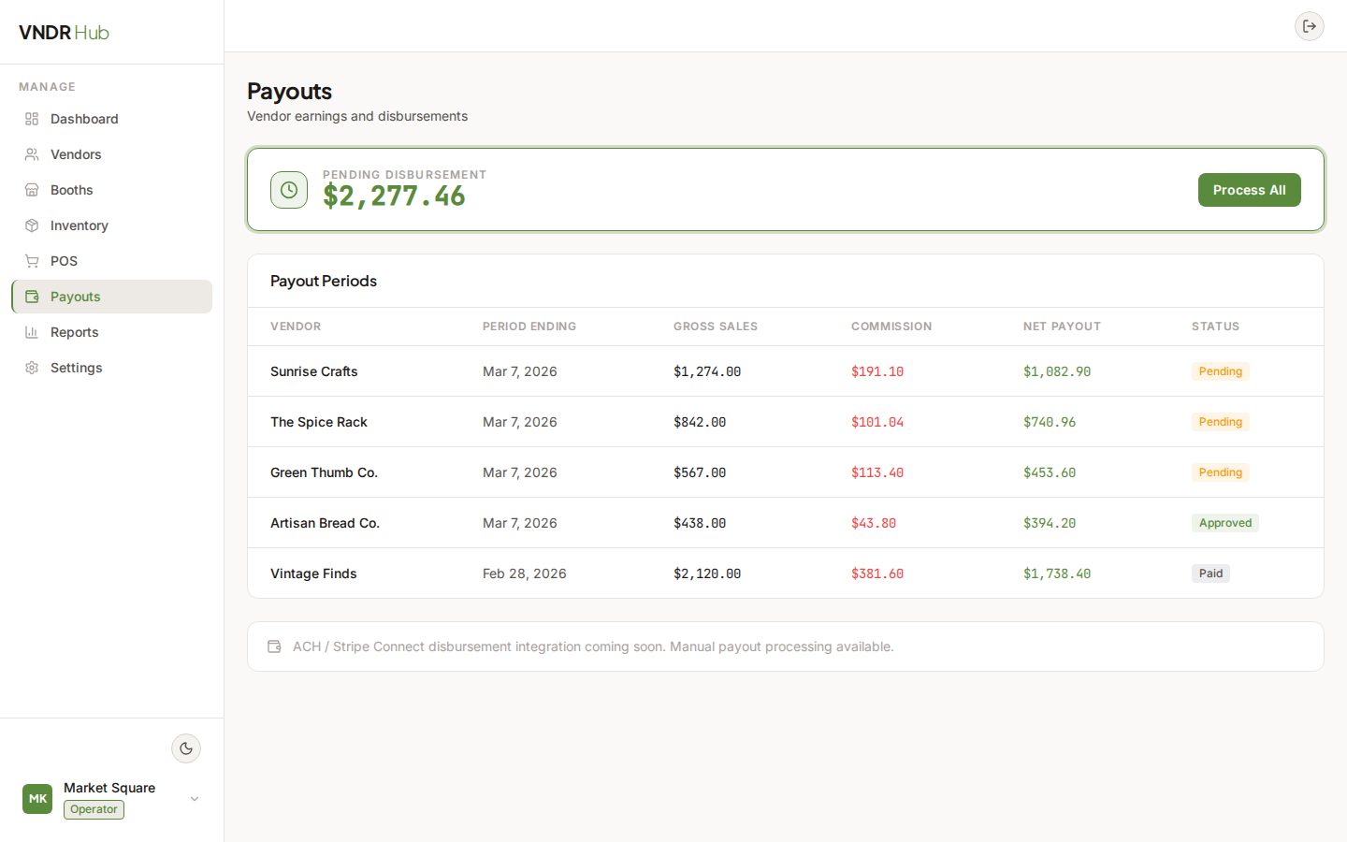Click the clock icon beside Pending Disbursement
The height and width of the screenshot is (842, 1347).
tap(289, 190)
